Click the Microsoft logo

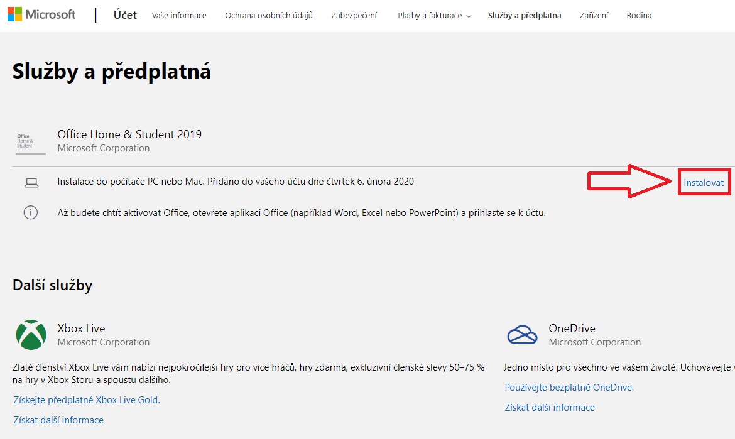pos(41,14)
